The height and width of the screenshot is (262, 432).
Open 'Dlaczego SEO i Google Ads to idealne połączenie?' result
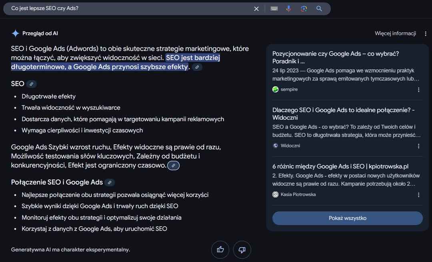[x=343, y=114]
